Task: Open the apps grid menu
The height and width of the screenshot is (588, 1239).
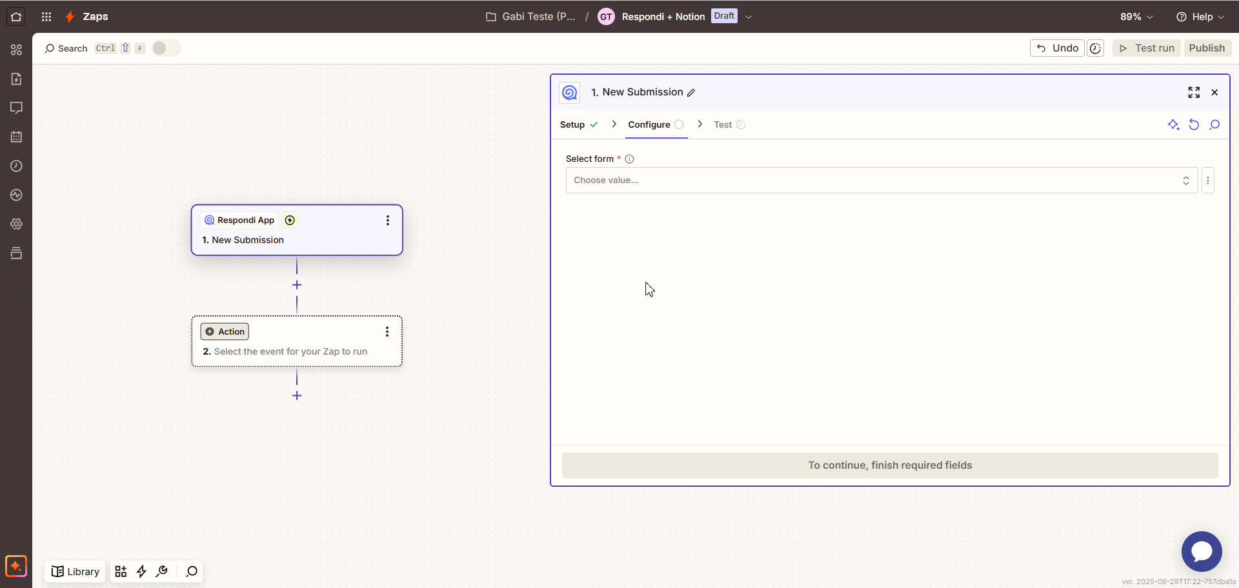Action: pyautogui.click(x=46, y=17)
